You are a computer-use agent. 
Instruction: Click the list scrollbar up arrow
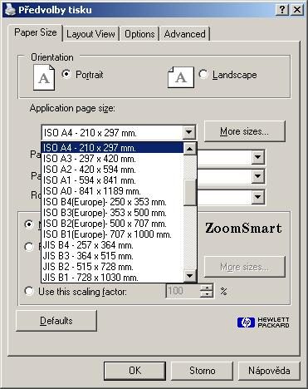[190, 149]
